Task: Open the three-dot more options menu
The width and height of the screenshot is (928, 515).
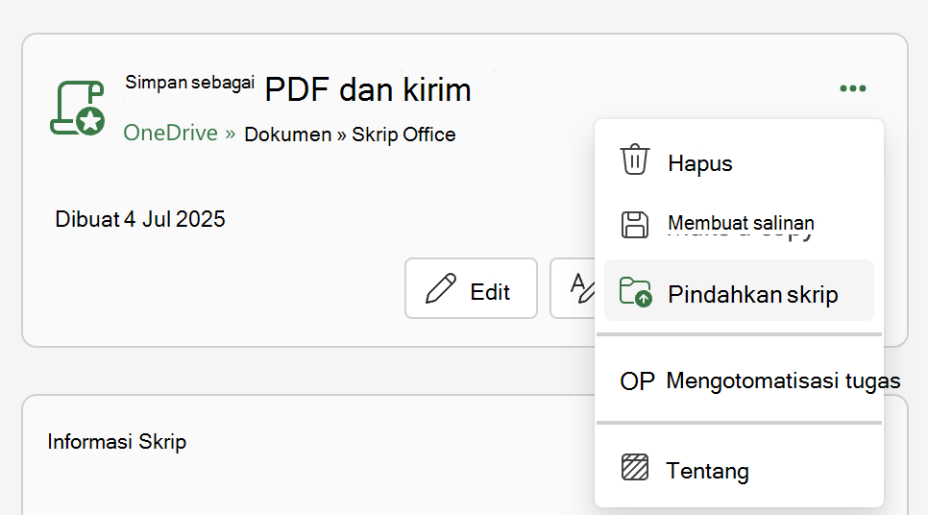Action: 853,88
